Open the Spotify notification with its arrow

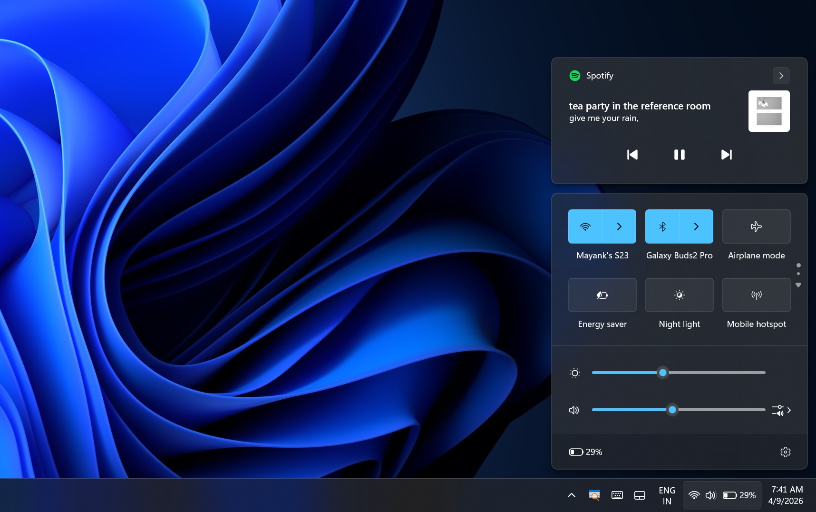pyautogui.click(x=780, y=75)
